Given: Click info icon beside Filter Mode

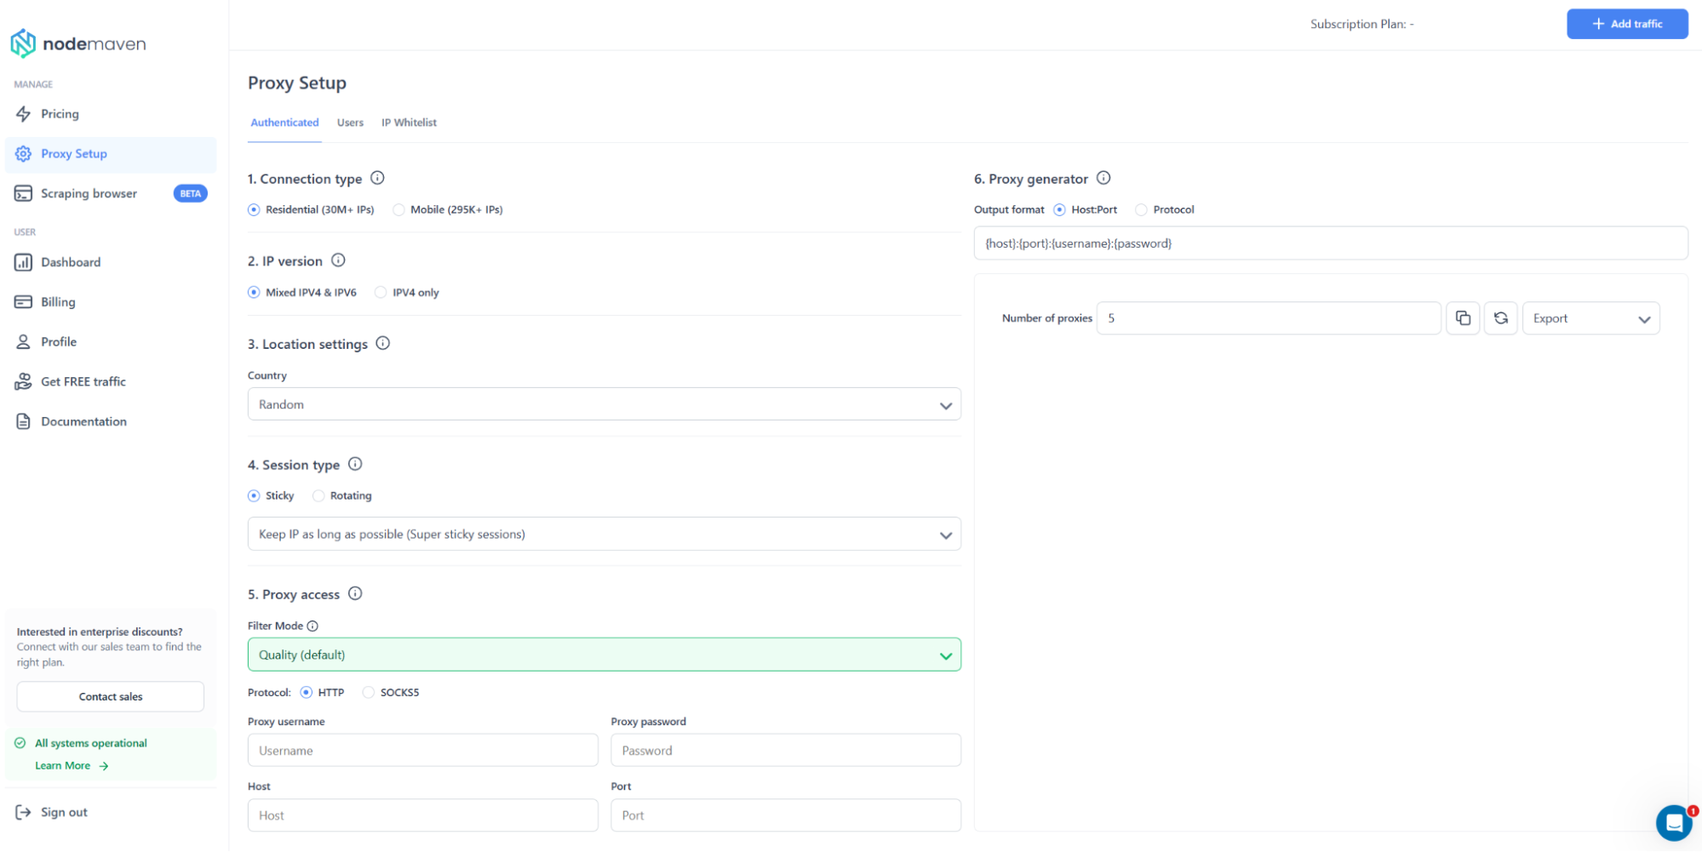Looking at the screenshot, I should pyautogui.click(x=312, y=626).
